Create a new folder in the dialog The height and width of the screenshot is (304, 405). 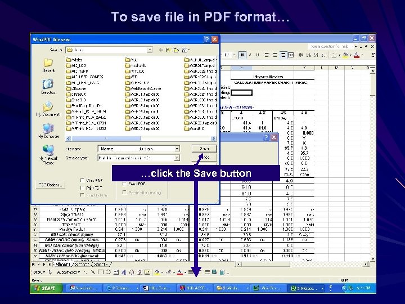coord(176,50)
